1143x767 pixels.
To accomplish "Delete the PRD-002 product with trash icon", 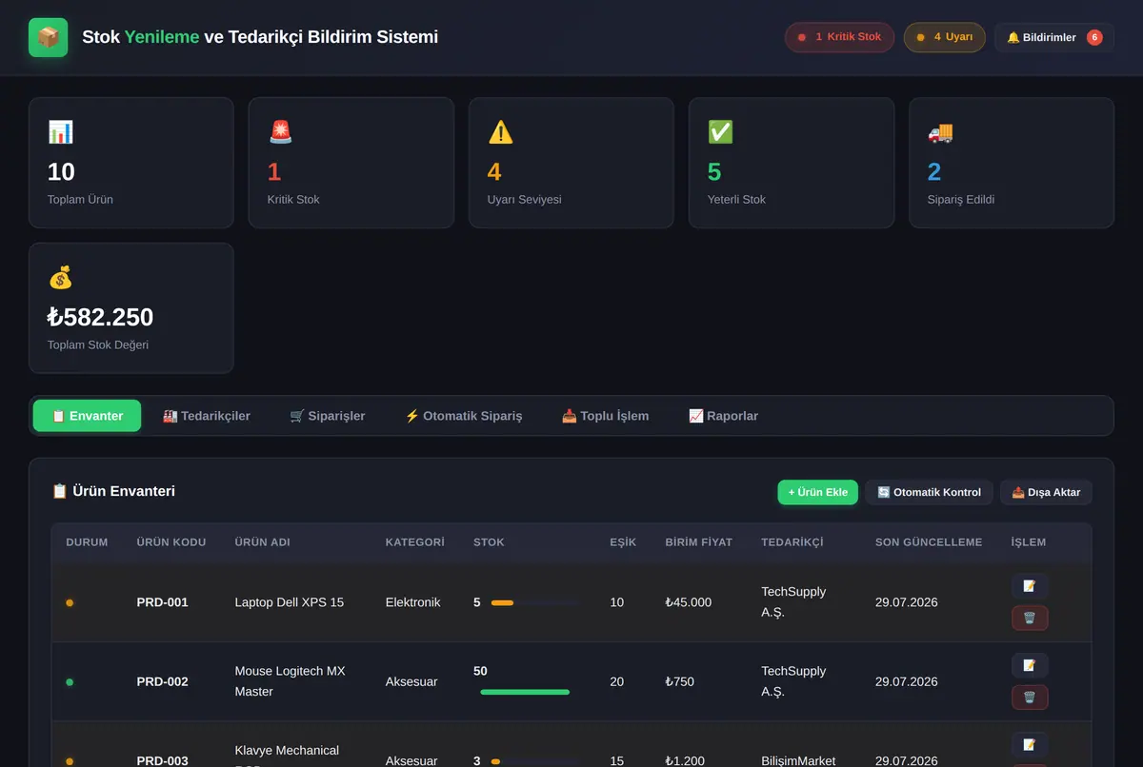I will point(1030,698).
